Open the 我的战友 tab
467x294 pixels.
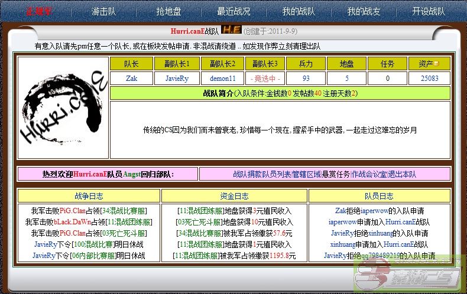tap(363, 11)
